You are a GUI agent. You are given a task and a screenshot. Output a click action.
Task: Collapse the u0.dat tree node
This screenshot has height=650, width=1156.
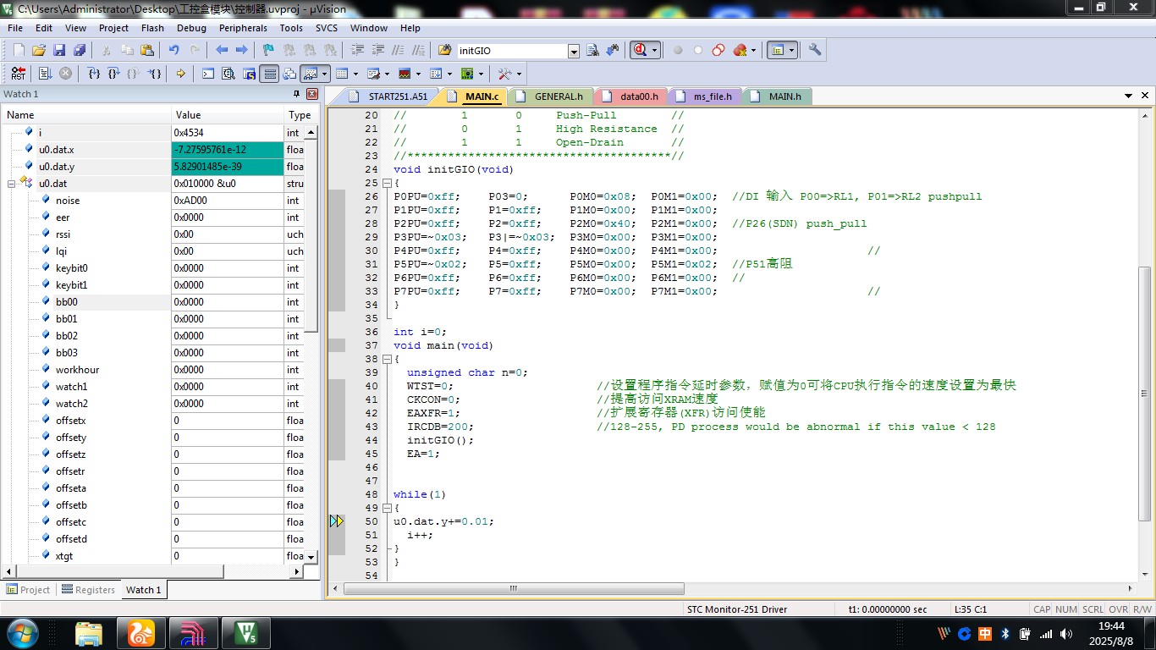click(11, 183)
